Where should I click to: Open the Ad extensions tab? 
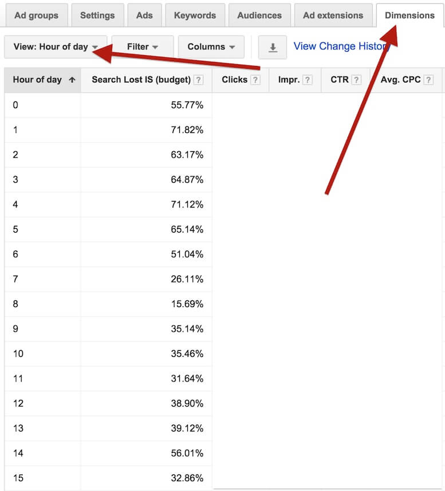(x=333, y=15)
